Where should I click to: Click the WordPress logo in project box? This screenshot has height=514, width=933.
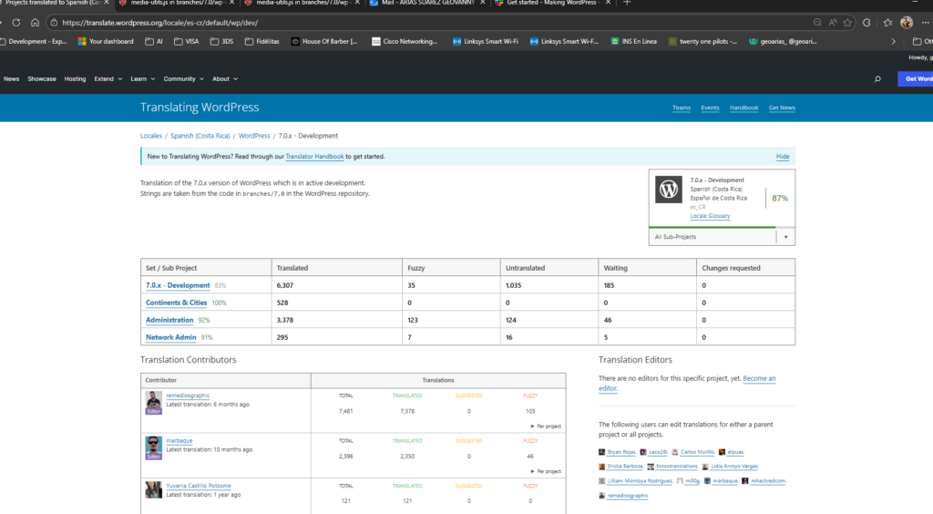coord(670,190)
